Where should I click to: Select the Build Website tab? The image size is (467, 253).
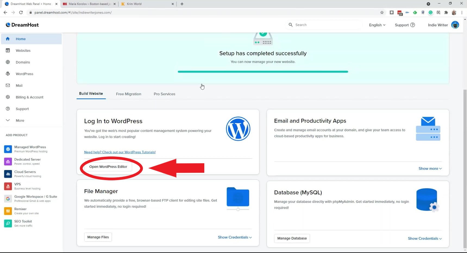[x=91, y=94]
